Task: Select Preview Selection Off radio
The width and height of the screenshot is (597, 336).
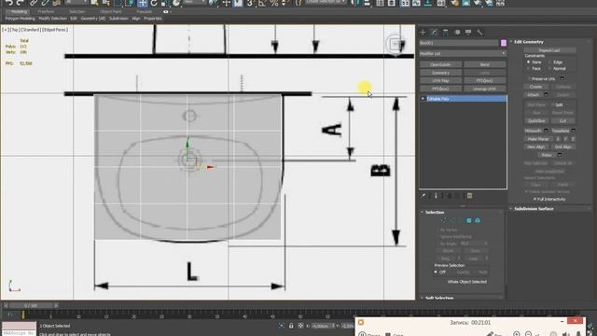Action: point(436,272)
